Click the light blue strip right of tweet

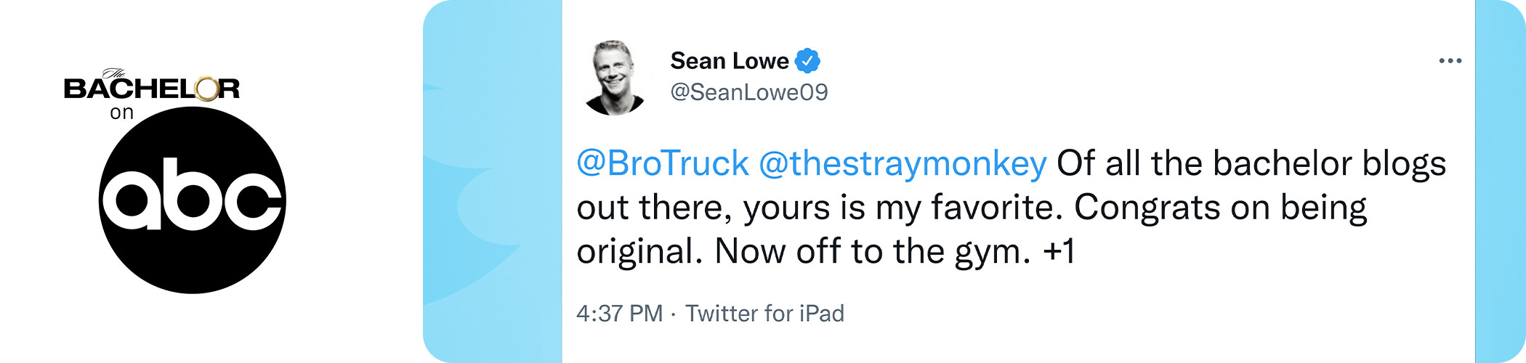coord(1500,181)
